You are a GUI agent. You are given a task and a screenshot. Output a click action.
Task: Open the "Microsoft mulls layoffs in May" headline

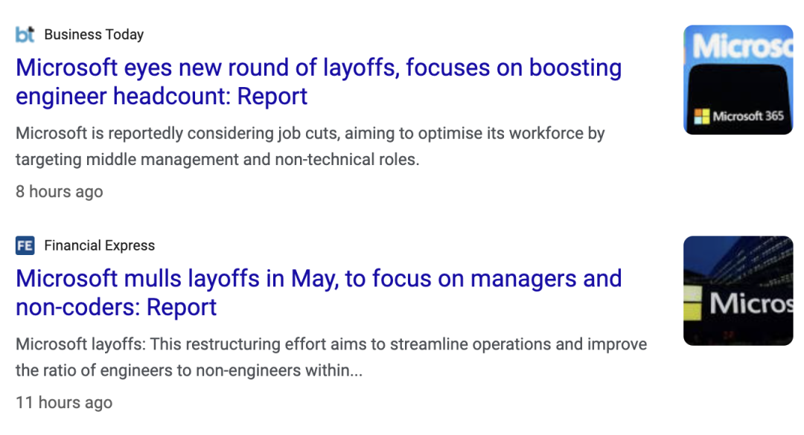click(318, 279)
